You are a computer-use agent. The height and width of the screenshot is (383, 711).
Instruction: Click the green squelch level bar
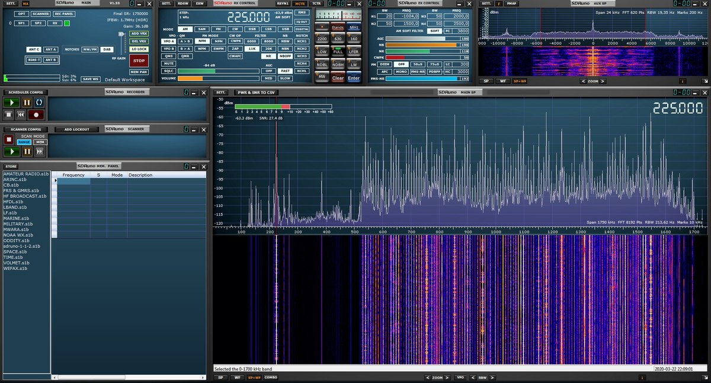tap(219, 71)
